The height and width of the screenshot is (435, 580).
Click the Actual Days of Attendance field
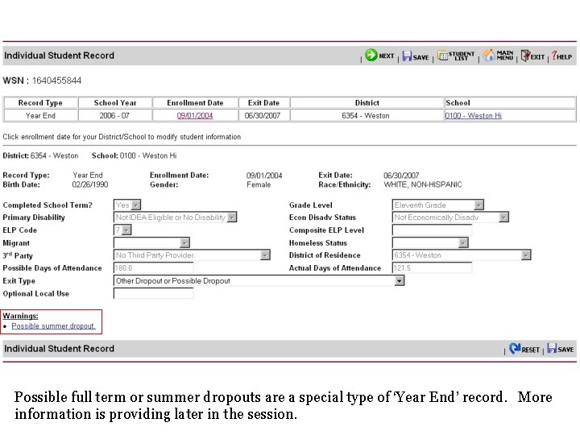(x=432, y=267)
